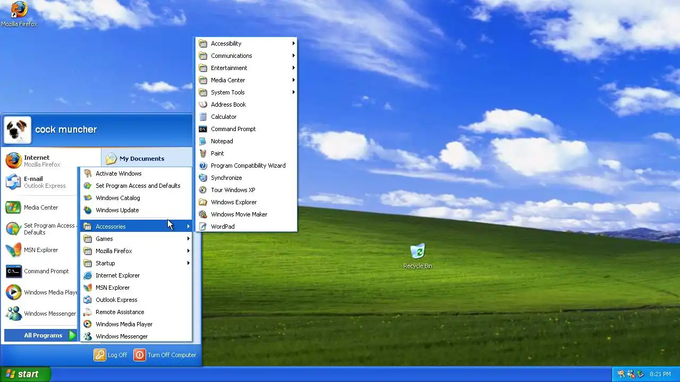Expand Communications submenu

pyautogui.click(x=246, y=56)
